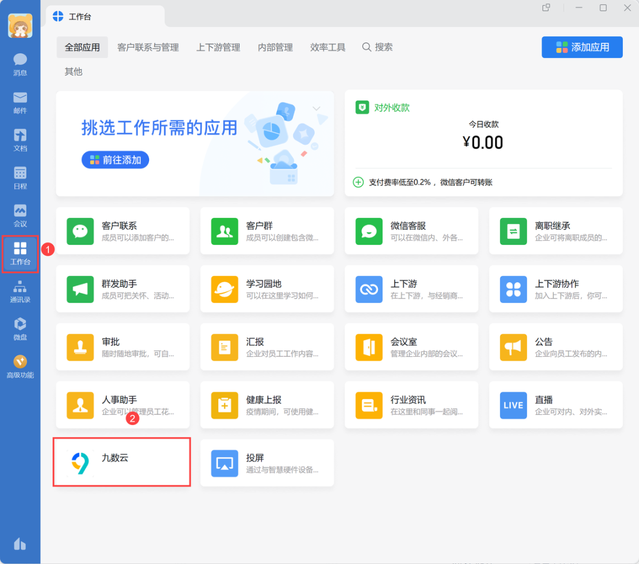Switch to the 客户联系与管理 tab
This screenshot has width=639, height=564.
(148, 47)
